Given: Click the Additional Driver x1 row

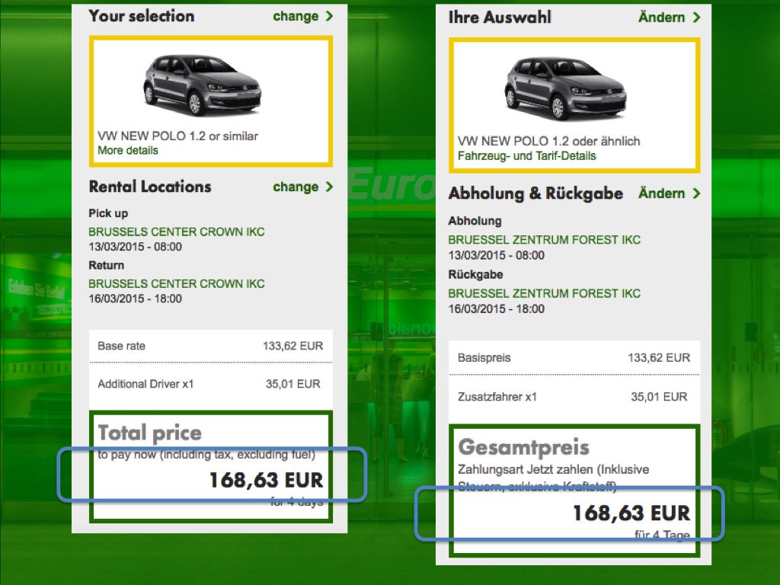Looking at the screenshot, I should pos(210,384).
